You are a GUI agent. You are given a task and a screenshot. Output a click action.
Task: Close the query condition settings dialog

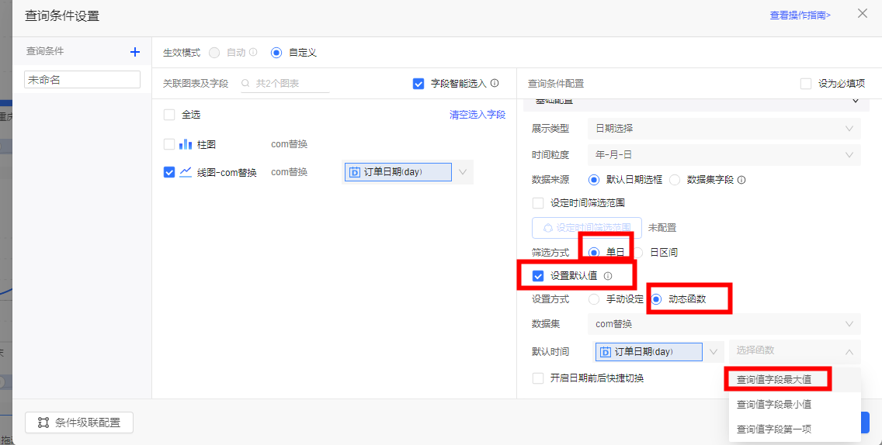point(863,13)
